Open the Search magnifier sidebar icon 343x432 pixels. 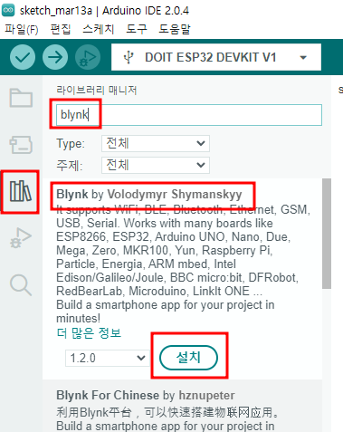pyautogui.click(x=21, y=285)
